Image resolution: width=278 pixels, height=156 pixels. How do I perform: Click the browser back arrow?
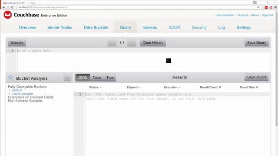tap(4, 7)
